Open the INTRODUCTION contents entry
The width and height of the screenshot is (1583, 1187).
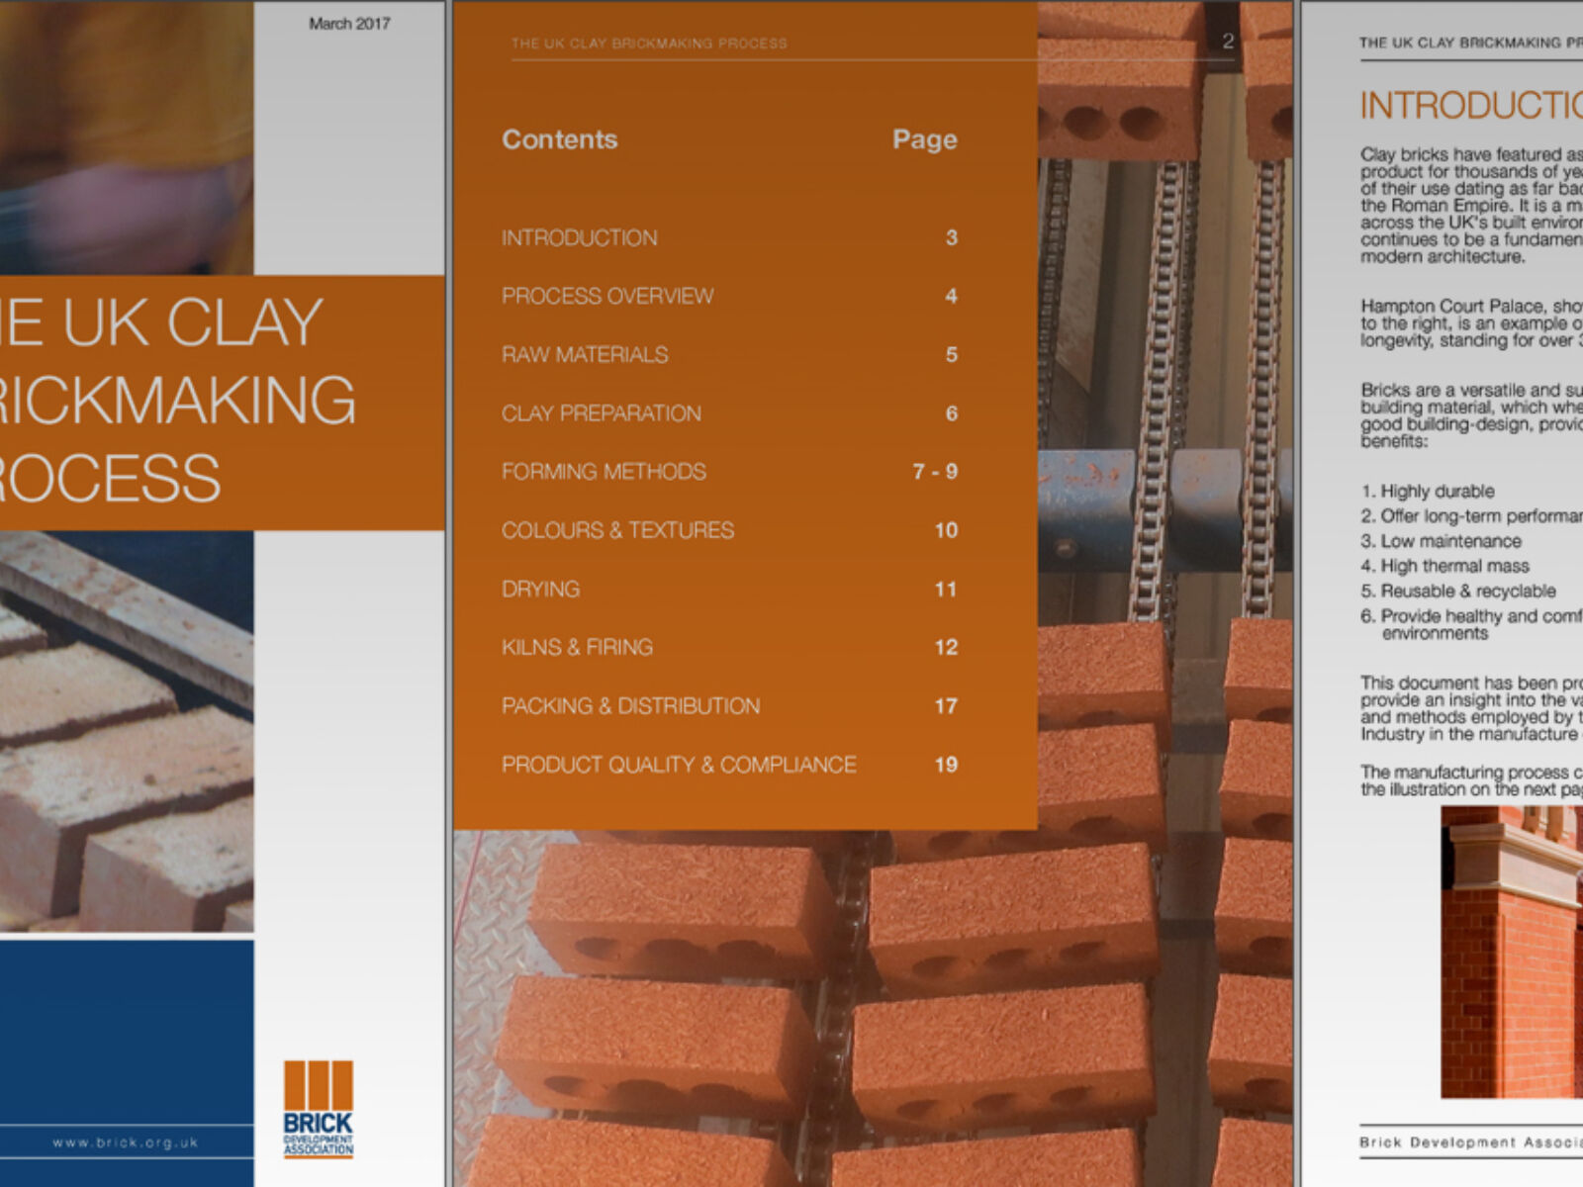click(x=579, y=237)
